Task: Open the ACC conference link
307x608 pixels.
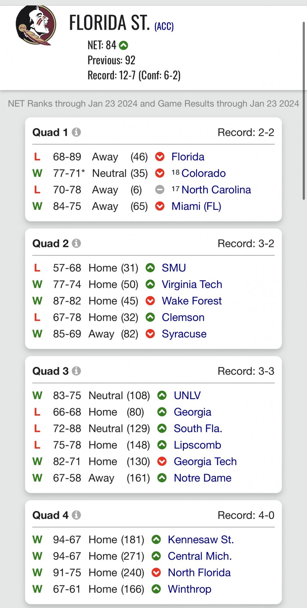Action: tap(164, 26)
